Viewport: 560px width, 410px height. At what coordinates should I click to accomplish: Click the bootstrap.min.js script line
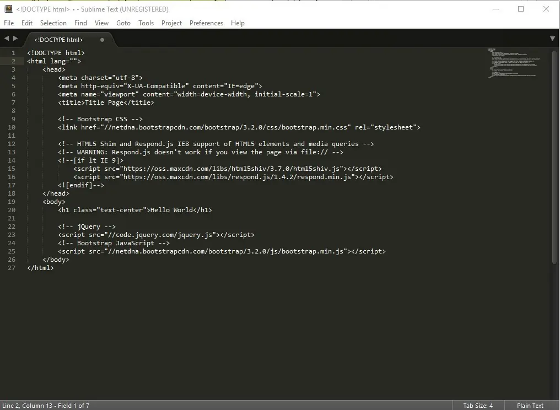click(222, 251)
